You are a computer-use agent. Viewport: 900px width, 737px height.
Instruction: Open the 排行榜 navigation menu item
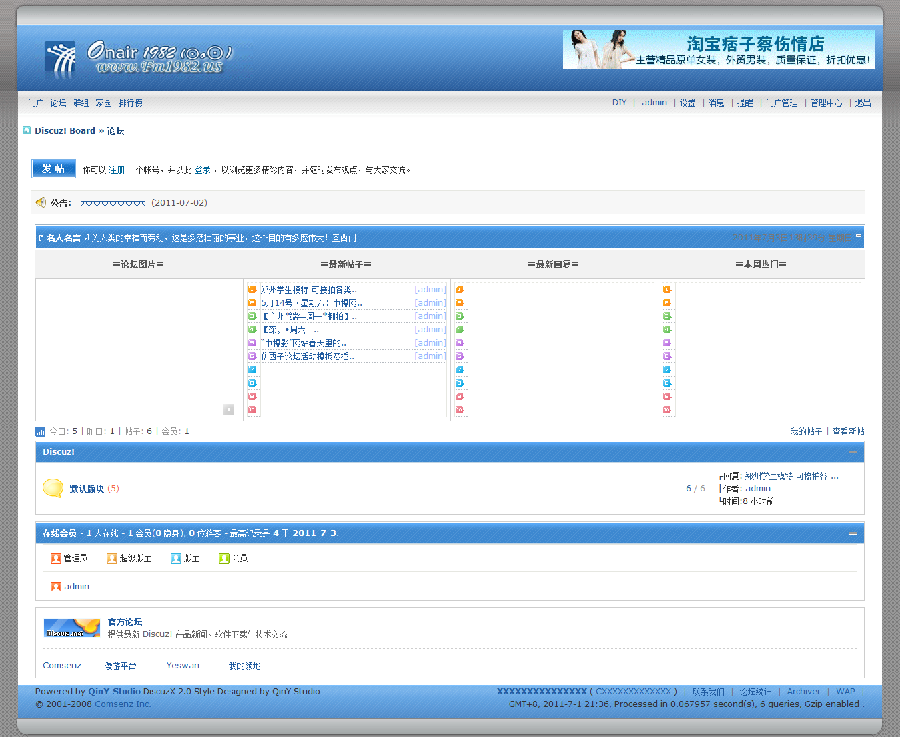pyautogui.click(x=130, y=103)
